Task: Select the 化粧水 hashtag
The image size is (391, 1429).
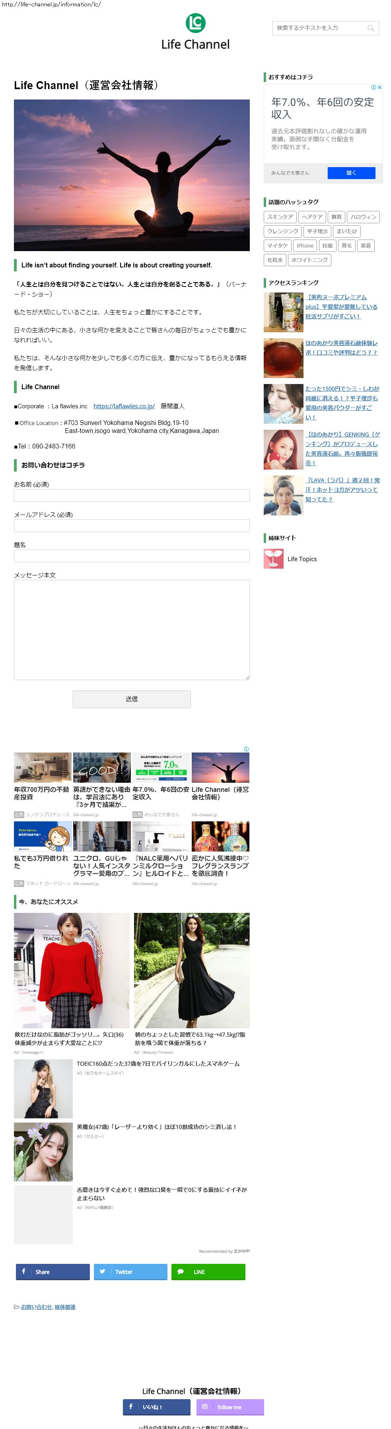Action: coord(275,259)
